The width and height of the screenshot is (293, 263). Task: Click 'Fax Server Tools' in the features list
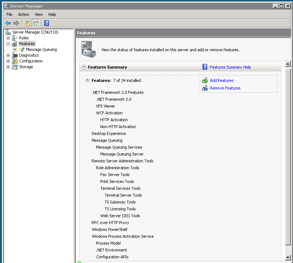point(115,175)
